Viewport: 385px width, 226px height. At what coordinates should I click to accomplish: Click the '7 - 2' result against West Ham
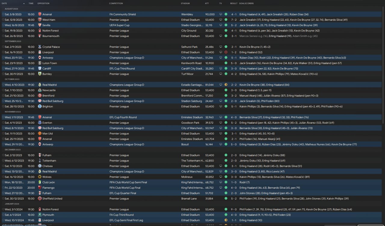coord(234,20)
